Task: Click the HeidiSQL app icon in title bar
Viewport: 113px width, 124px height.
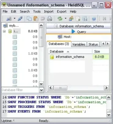Action: pos(4,5)
